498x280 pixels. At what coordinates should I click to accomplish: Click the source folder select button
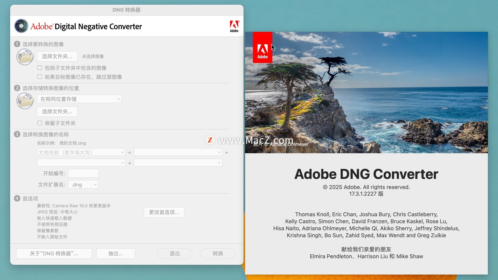[57, 56]
